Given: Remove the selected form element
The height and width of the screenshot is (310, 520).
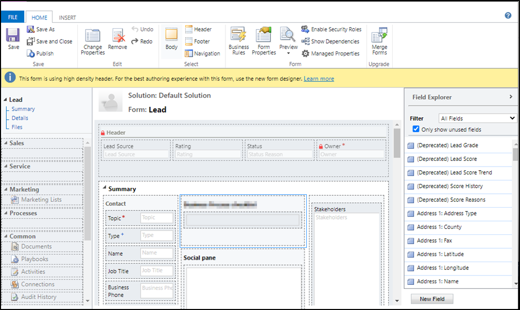Looking at the screenshot, I should tap(119, 37).
